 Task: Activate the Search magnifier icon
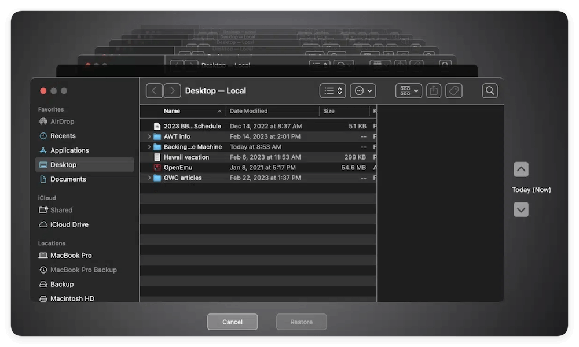click(x=489, y=90)
